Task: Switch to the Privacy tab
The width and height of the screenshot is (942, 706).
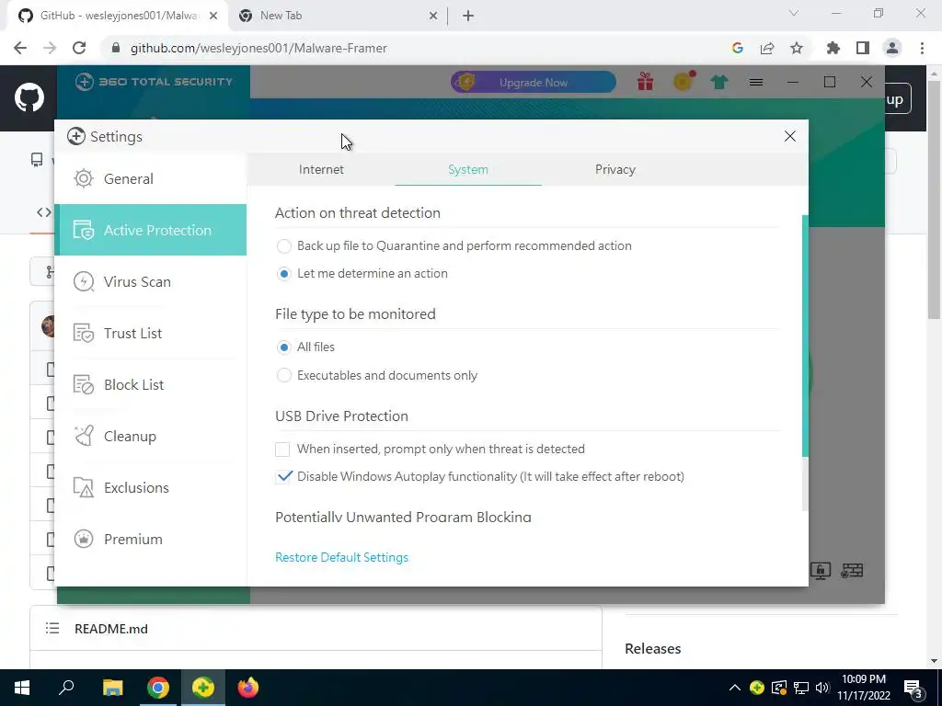Action: tap(615, 169)
